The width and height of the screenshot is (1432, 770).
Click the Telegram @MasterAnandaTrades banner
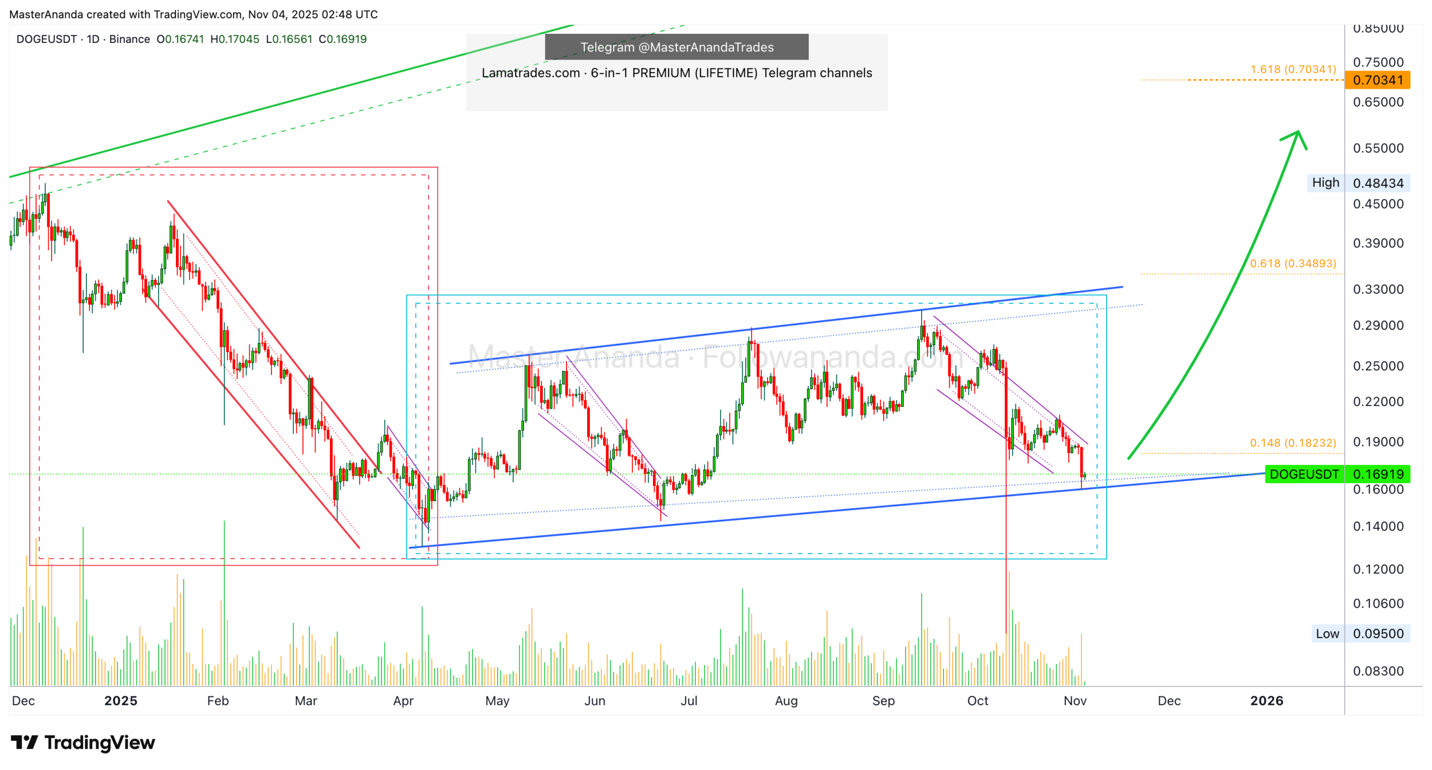pyautogui.click(x=676, y=47)
